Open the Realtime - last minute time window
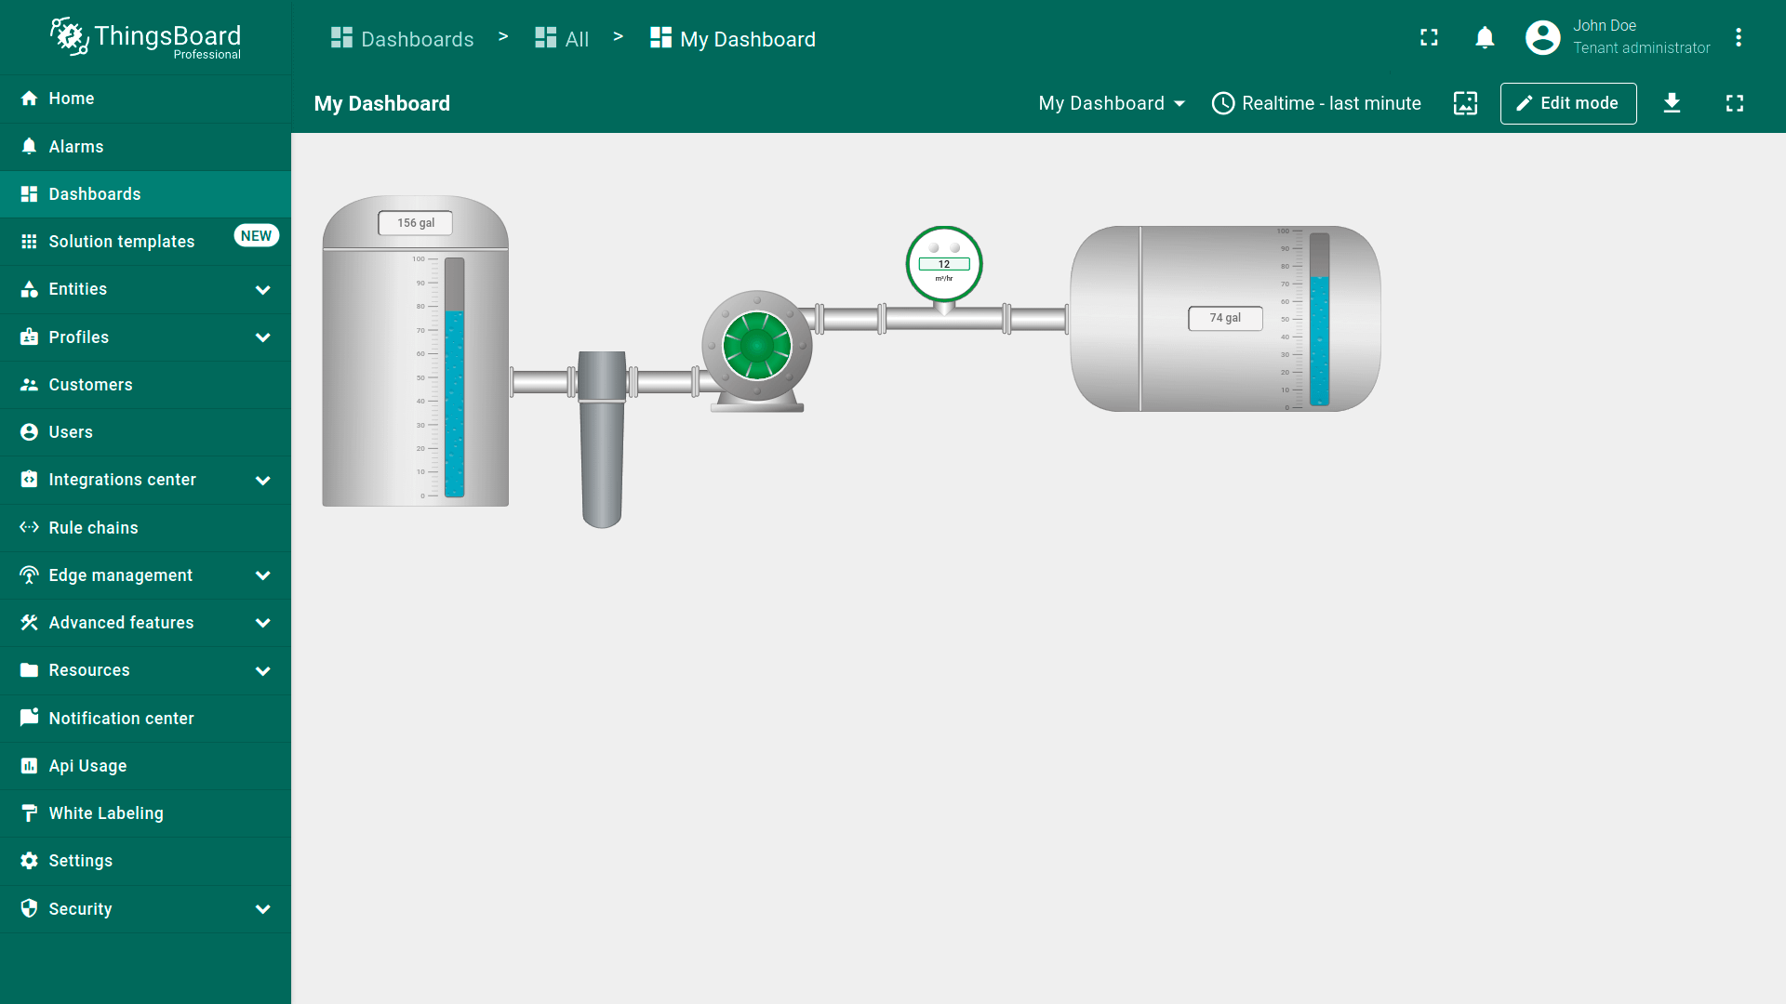The height and width of the screenshot is (1004, 1786). 1316,103
